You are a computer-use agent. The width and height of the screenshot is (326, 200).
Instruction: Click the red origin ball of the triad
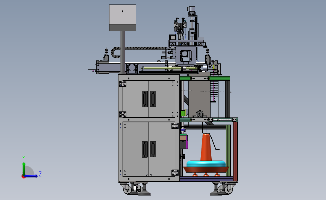23,177
